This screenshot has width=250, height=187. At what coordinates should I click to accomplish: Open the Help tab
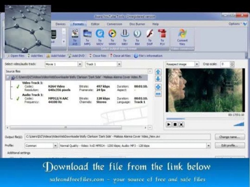(155, 24)
